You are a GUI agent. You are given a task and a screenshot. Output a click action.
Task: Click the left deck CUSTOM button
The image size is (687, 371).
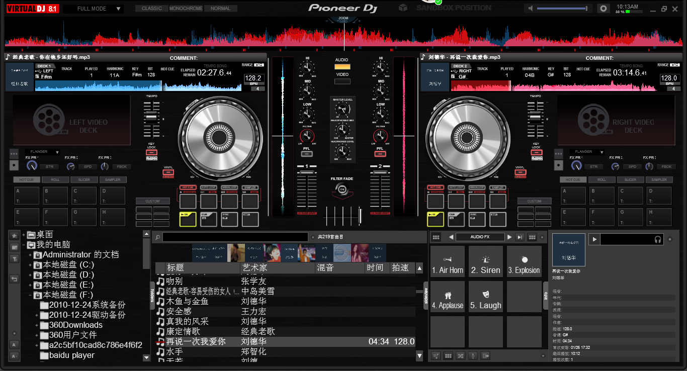(152, 201)
